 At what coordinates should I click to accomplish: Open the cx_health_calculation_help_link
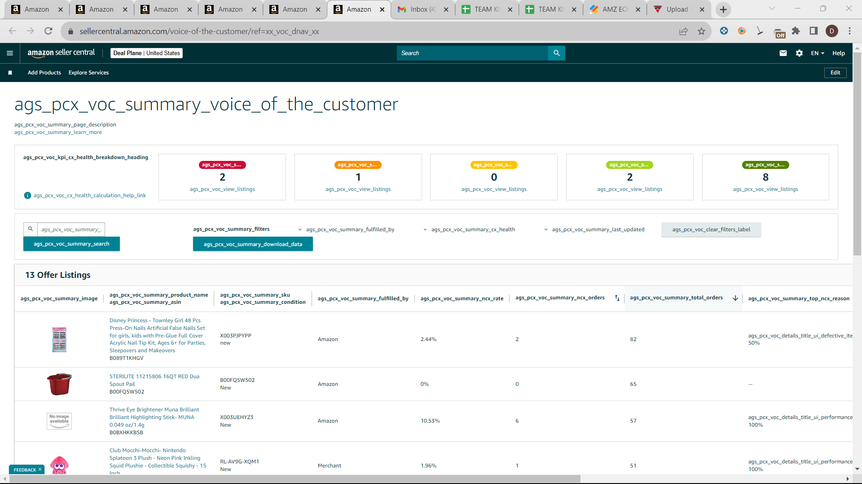(x=90, y=195)
